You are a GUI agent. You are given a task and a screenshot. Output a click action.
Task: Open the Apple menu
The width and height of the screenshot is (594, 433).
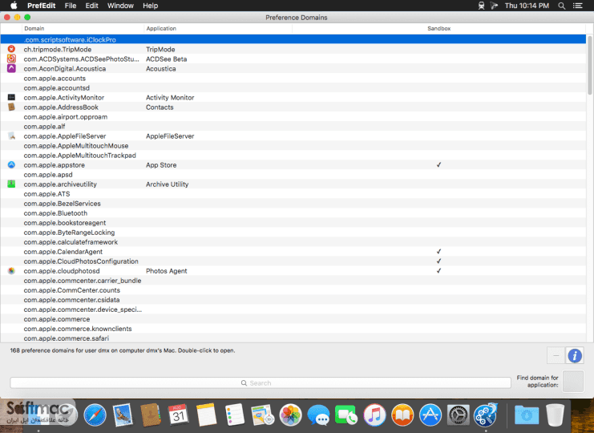14,6
